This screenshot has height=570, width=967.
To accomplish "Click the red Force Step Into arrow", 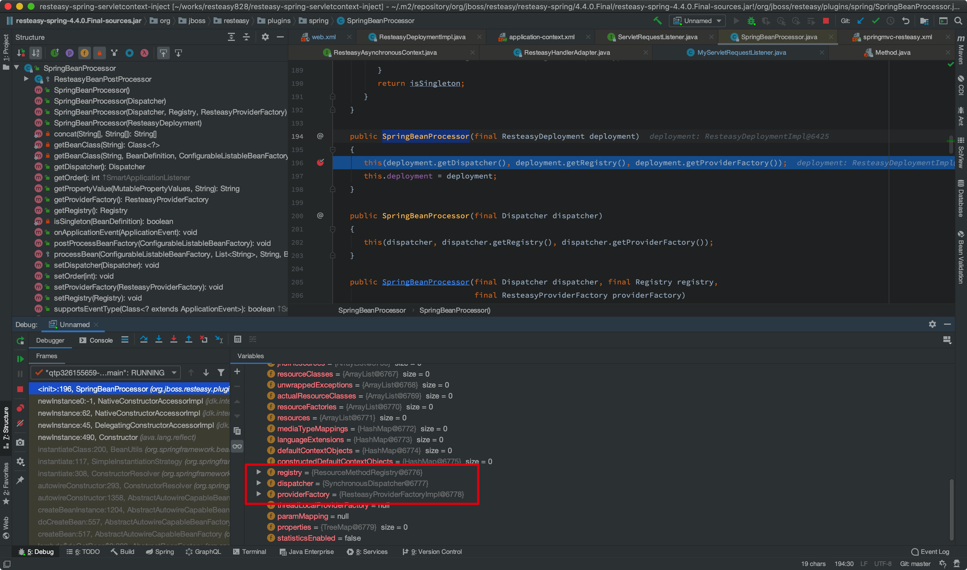I will (174, 339).
